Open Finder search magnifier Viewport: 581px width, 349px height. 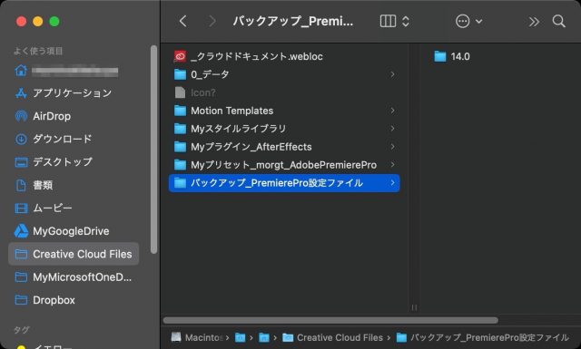click(x=559, y=21)
